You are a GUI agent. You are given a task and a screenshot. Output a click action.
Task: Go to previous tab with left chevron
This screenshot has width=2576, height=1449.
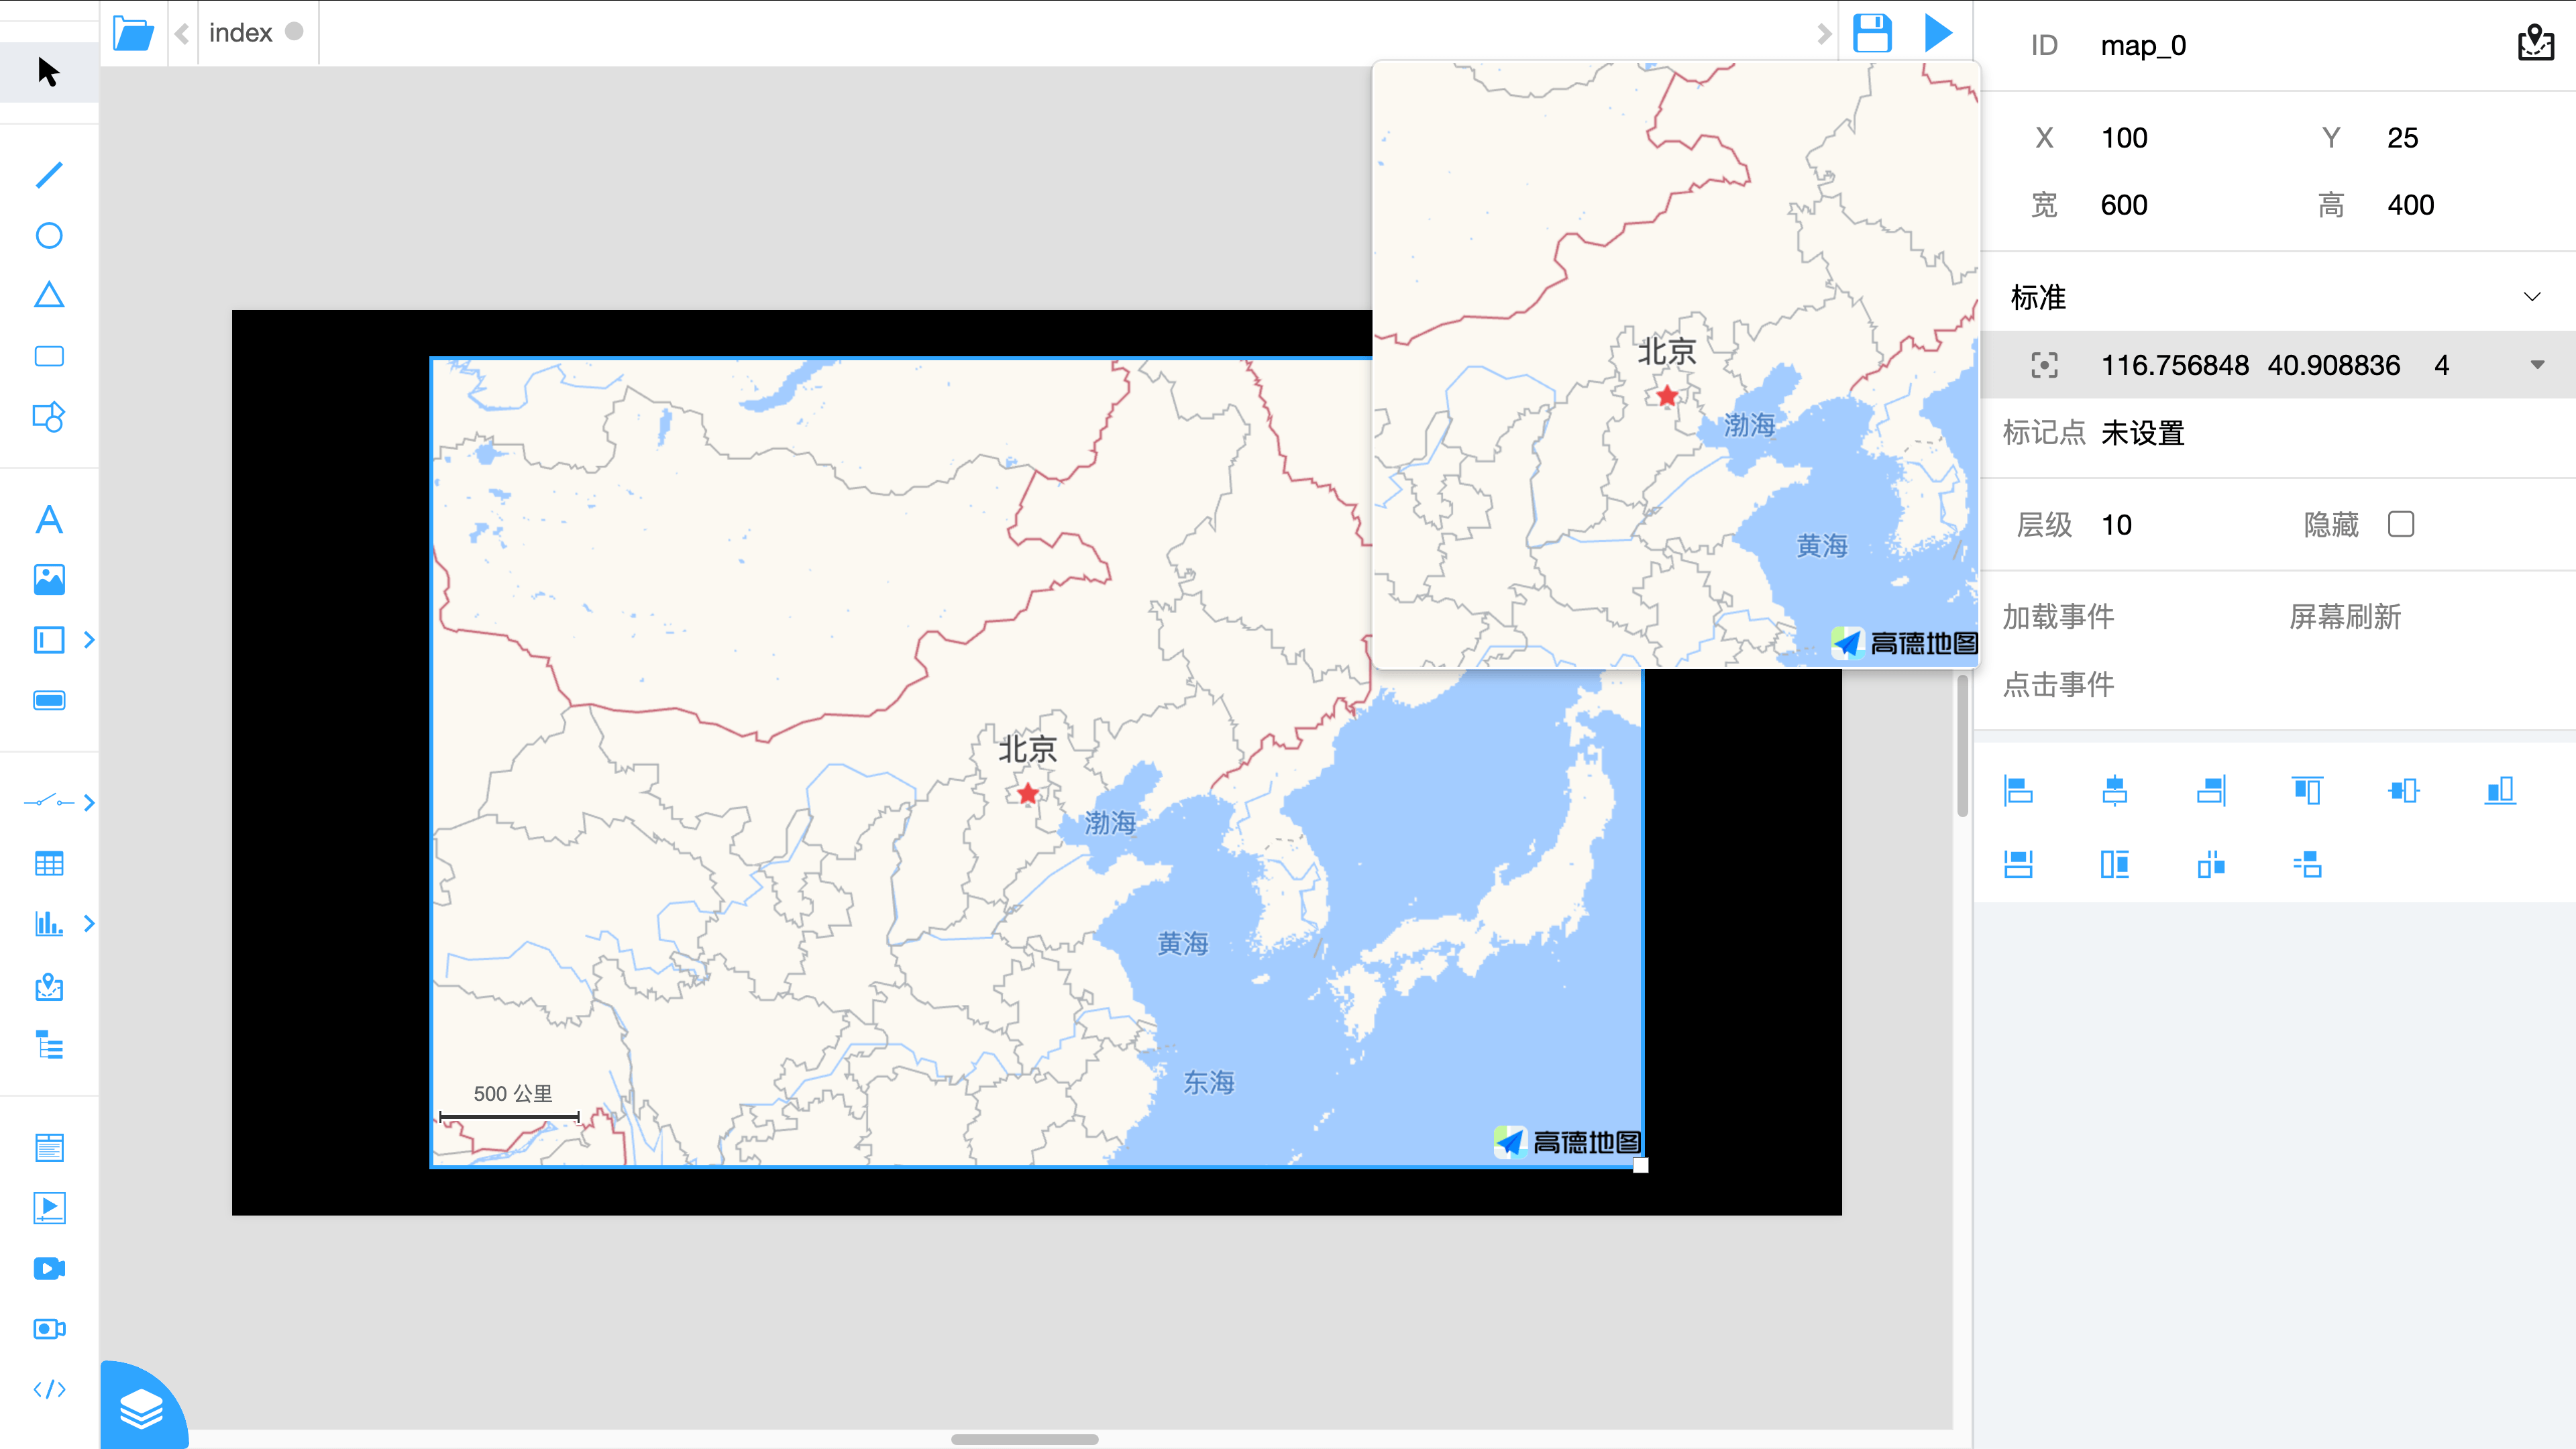pos(182,34)
